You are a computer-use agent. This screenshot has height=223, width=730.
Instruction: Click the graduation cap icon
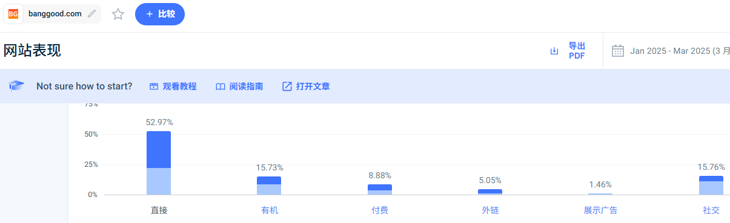17,86
